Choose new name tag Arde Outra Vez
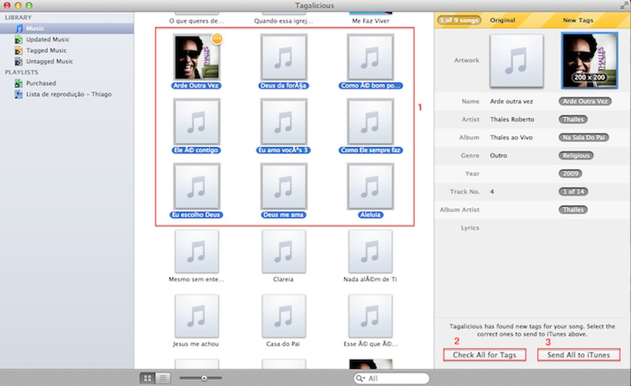Screen dimensions: 631x386 [585, 101]
